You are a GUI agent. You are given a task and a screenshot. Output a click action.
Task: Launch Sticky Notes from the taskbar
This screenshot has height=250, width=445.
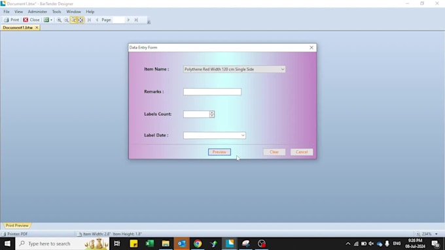coord(133,243)
